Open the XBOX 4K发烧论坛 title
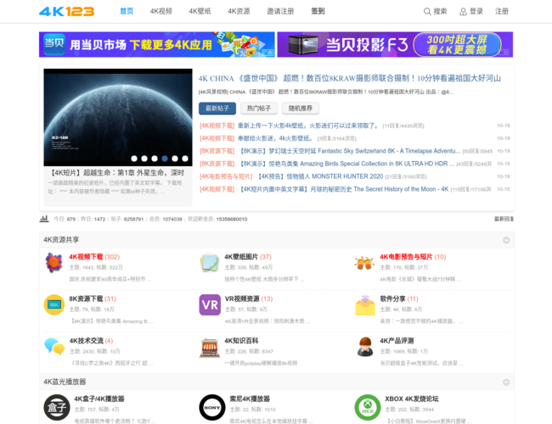Image resolution: width=552 pixels, height=424 pixels. tap(412, 399)
